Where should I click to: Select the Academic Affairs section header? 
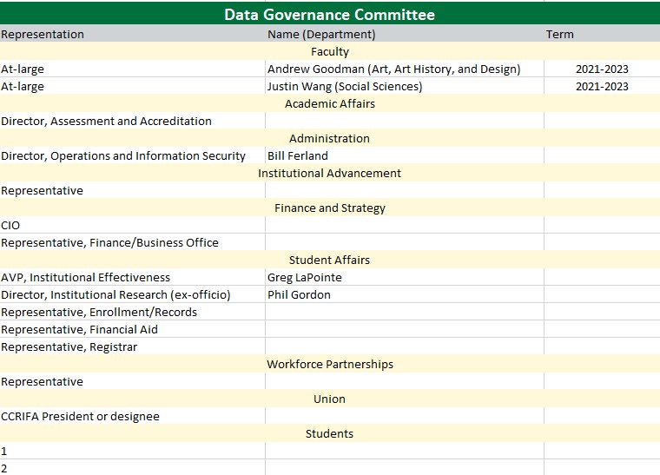(329, 104)
